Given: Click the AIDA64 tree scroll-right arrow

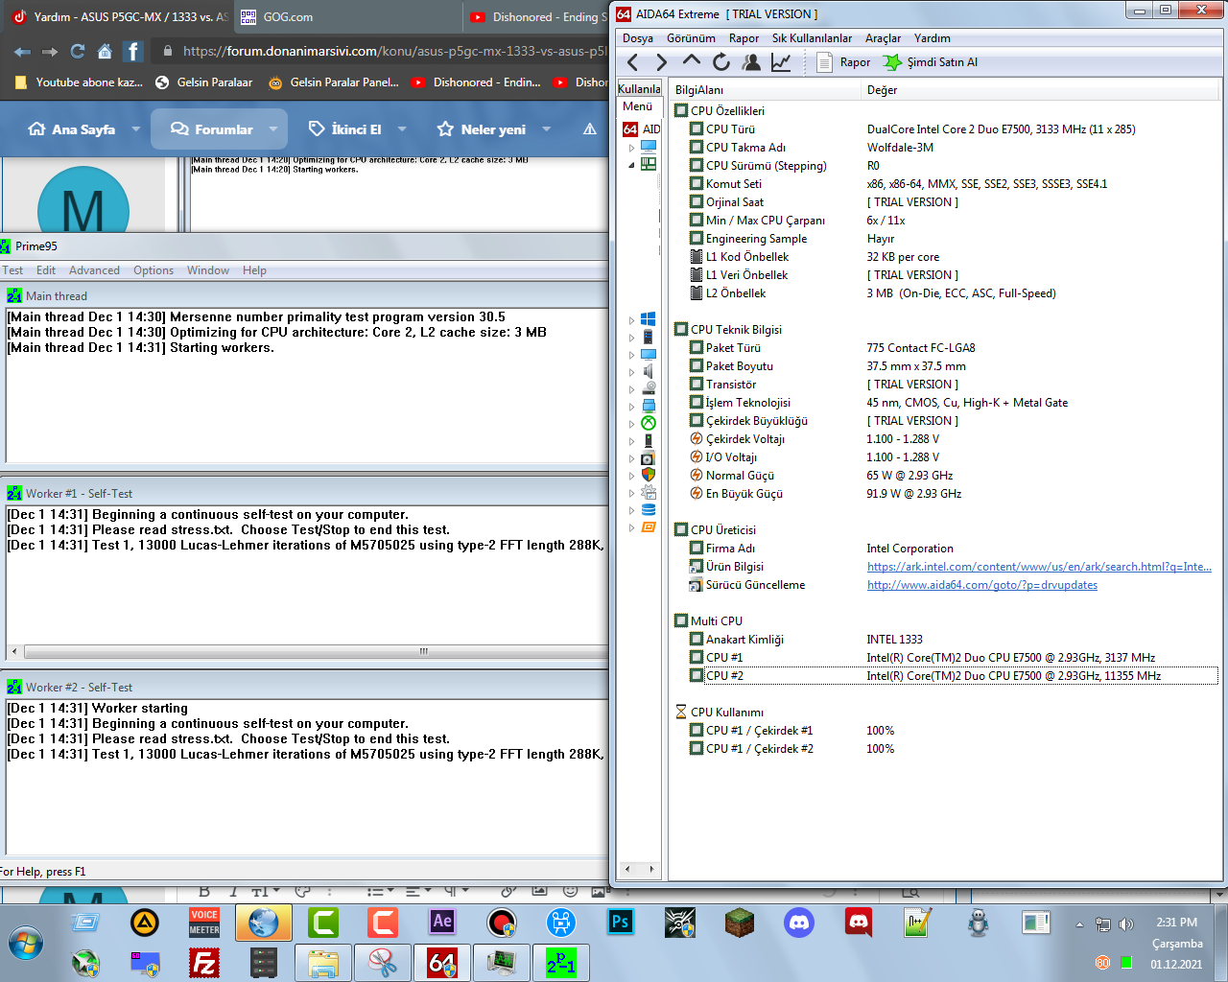Looking at the screenshot, I should pyautogui.click(x=651, y=869).
